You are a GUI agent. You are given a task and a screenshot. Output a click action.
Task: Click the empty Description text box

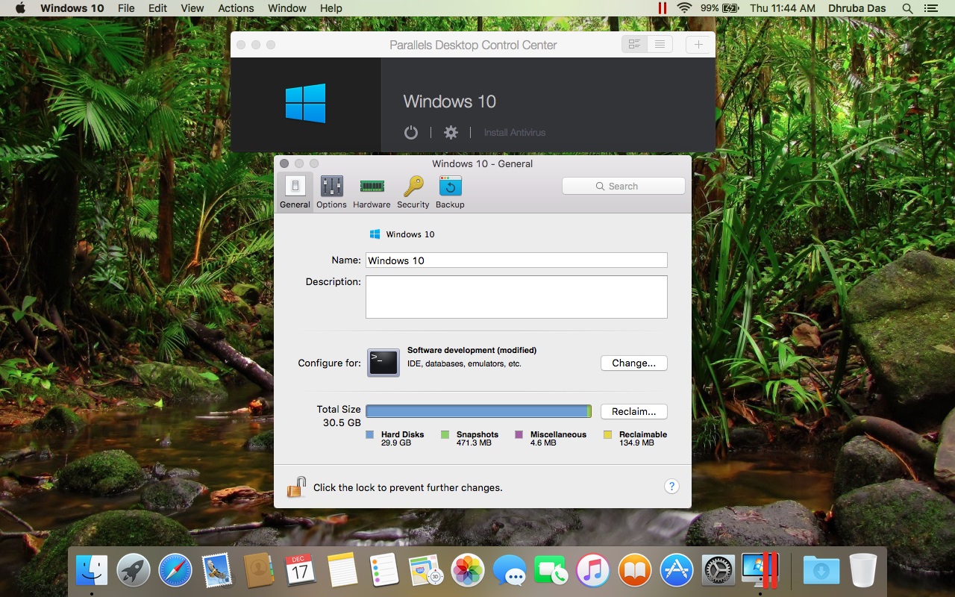click(516, 297)
